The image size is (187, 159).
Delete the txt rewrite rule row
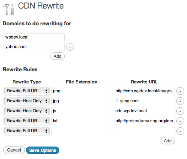pos(180,121)
